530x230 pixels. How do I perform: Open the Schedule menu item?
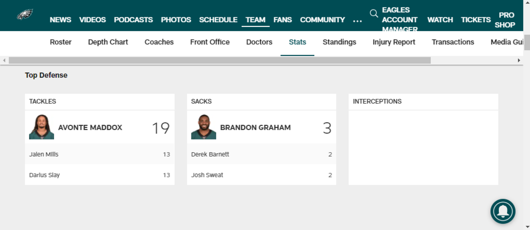218,20
